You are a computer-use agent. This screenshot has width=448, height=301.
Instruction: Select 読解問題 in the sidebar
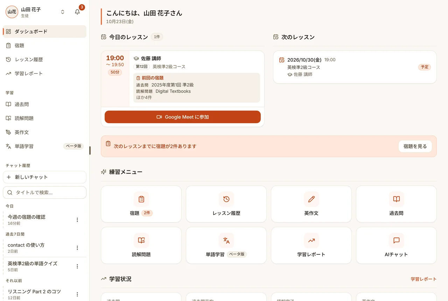click(x=44, y=118)
